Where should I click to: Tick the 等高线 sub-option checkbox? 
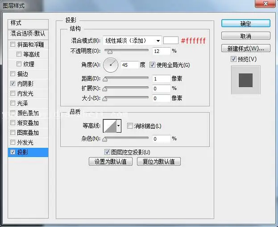(19, 54)
